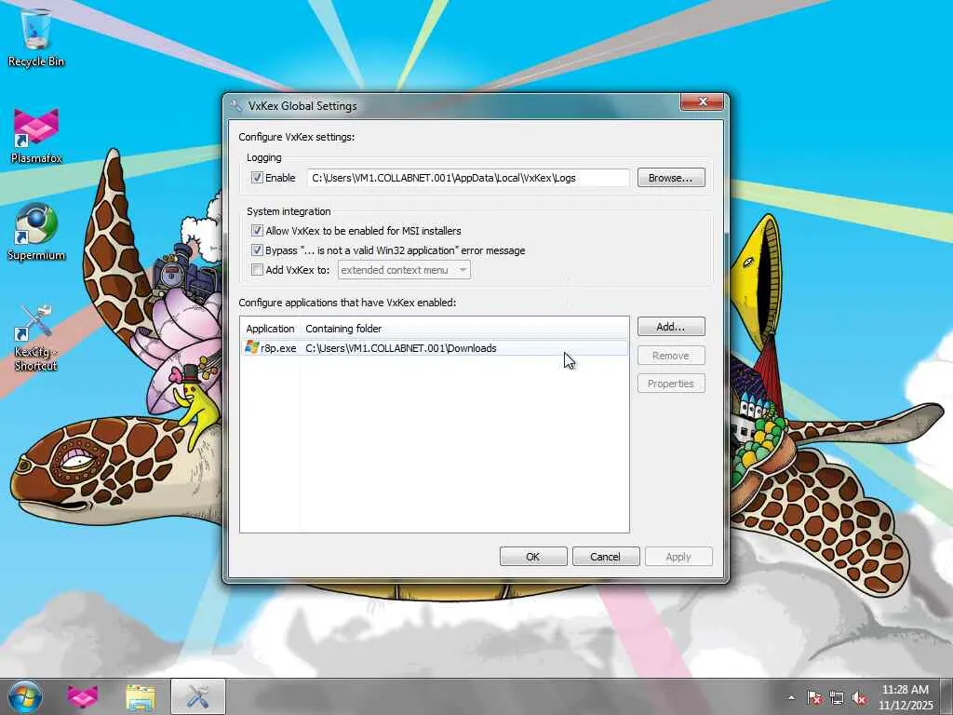
Task: Click the Cancel button
Action: [605, 557]
